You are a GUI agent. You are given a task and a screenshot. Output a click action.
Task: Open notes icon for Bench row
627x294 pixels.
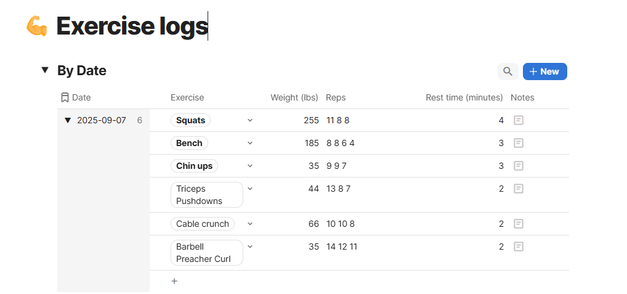click(519, 143)
